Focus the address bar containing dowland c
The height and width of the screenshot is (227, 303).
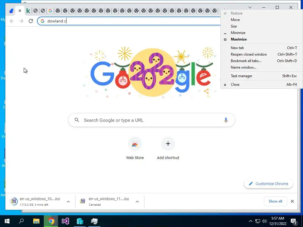click(129, 21)
